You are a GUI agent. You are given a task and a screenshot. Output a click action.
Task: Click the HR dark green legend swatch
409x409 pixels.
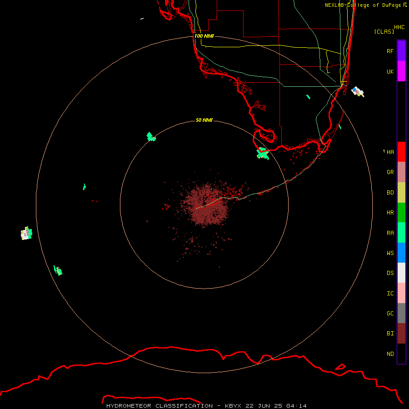click(x=401, y=213)
